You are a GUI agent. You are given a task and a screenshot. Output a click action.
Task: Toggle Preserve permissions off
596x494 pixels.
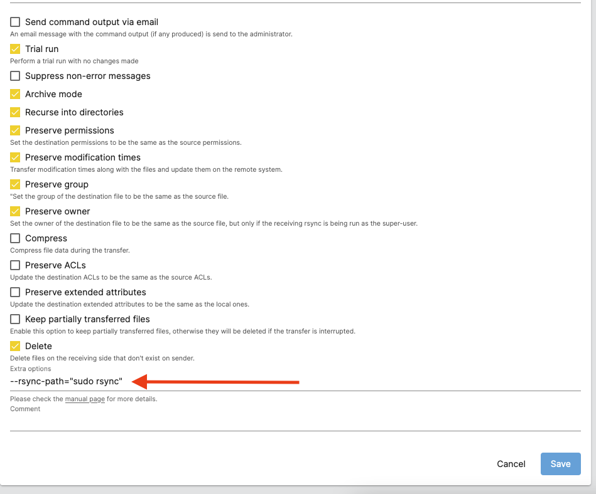point(15,130)
